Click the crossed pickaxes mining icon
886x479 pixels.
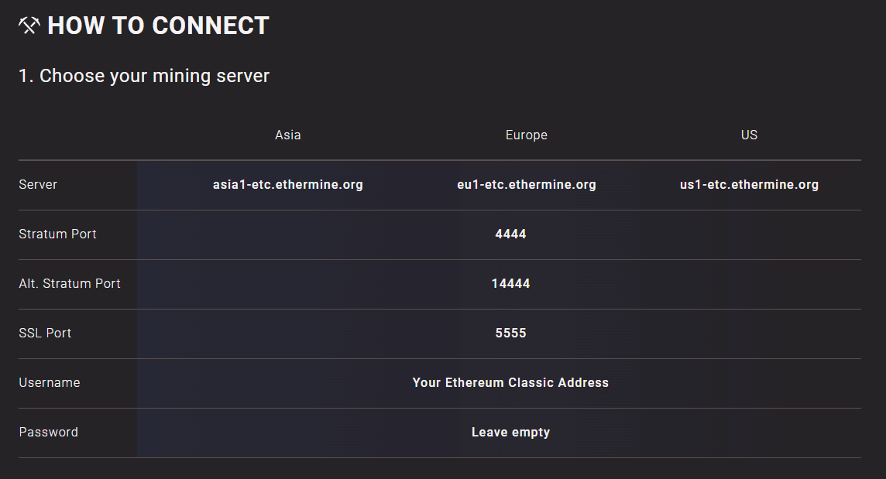[x=29, y=25]
